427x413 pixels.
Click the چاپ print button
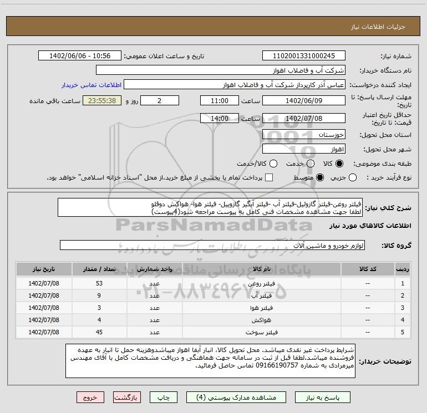click(x=164, y=397)
